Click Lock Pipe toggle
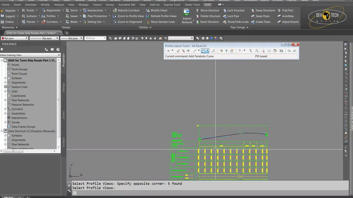Viewport: 353px width, 198px height. point(231,16)
